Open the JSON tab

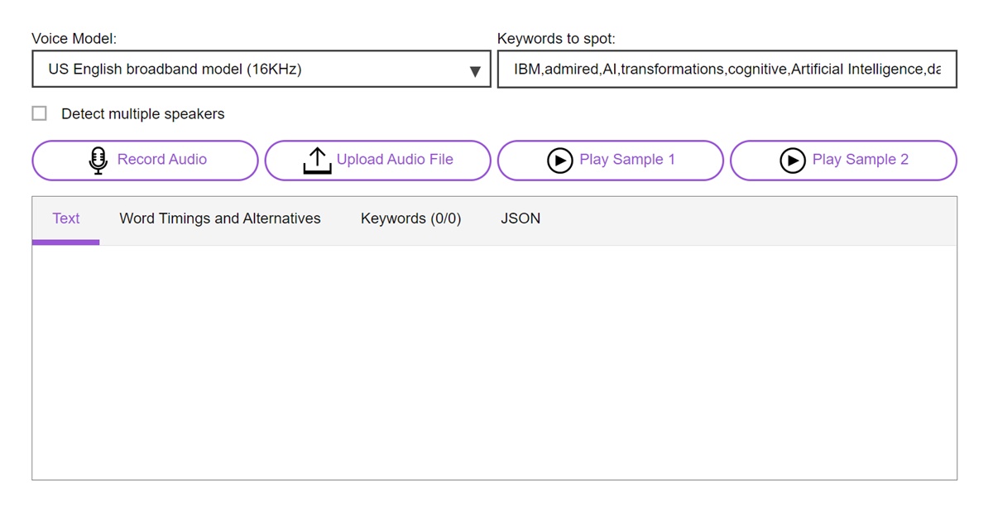point(520,218)
